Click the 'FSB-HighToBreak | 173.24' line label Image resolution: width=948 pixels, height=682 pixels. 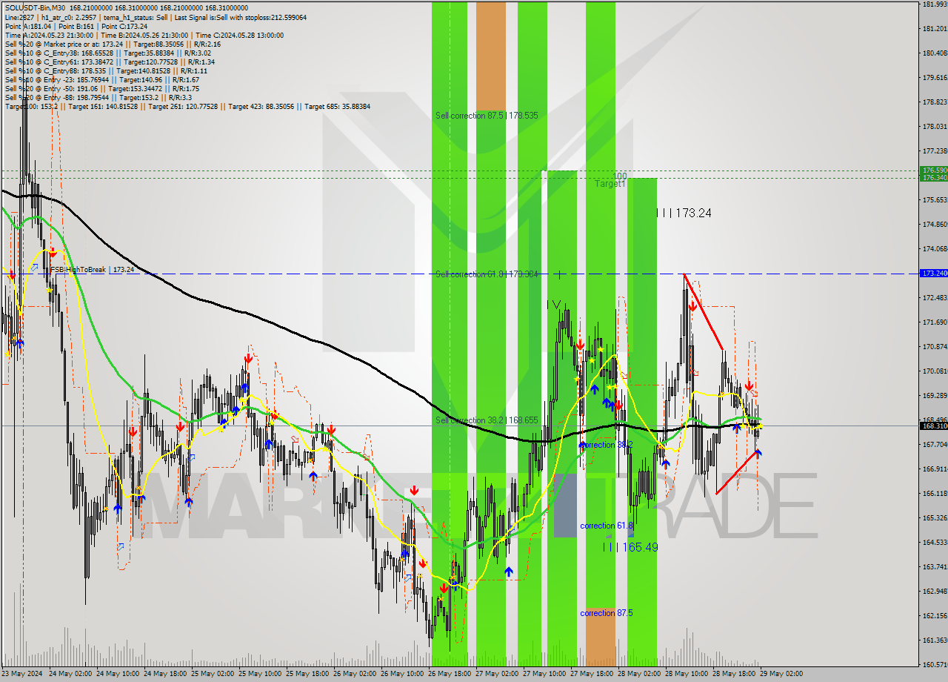pyautogui.click(x=94, y=270)
